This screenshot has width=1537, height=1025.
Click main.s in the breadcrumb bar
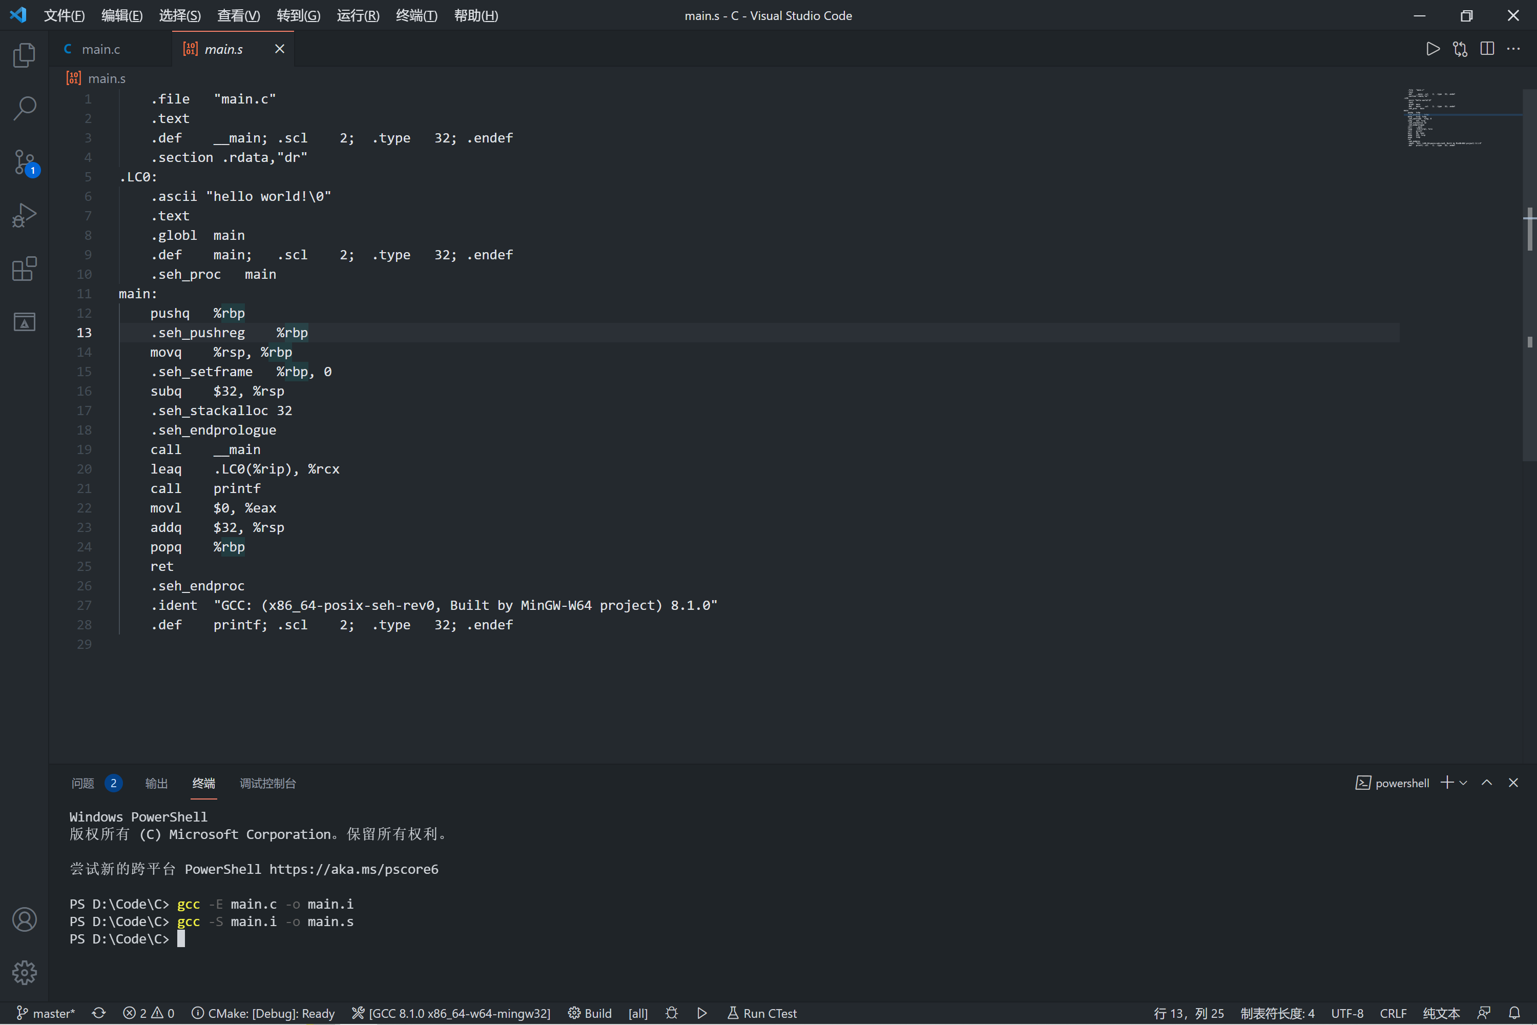(x=107, y=78)
